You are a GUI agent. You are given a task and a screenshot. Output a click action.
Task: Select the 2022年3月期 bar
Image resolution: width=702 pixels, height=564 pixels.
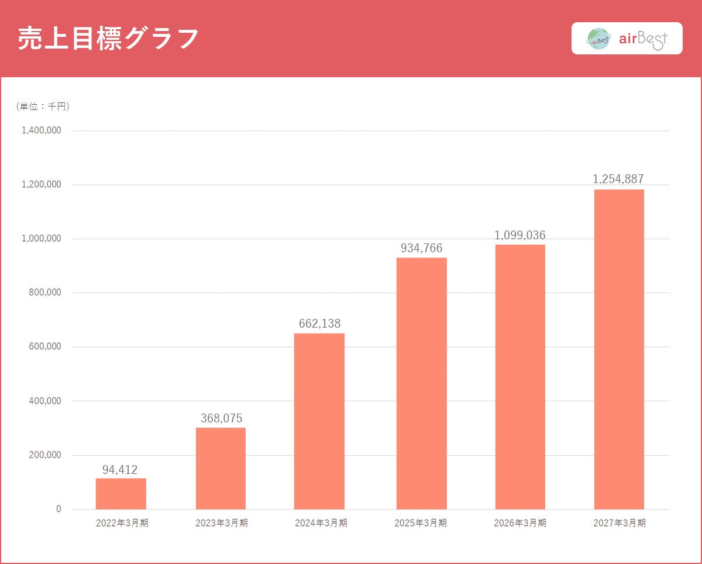pyautogui.click(x=121, y=494)
